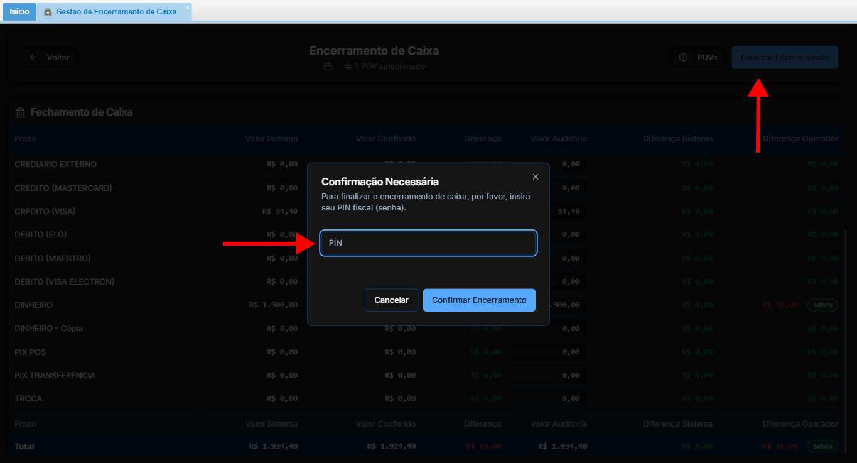Confirm with the Confirmar Encerramento button

(x=479, y=300)
